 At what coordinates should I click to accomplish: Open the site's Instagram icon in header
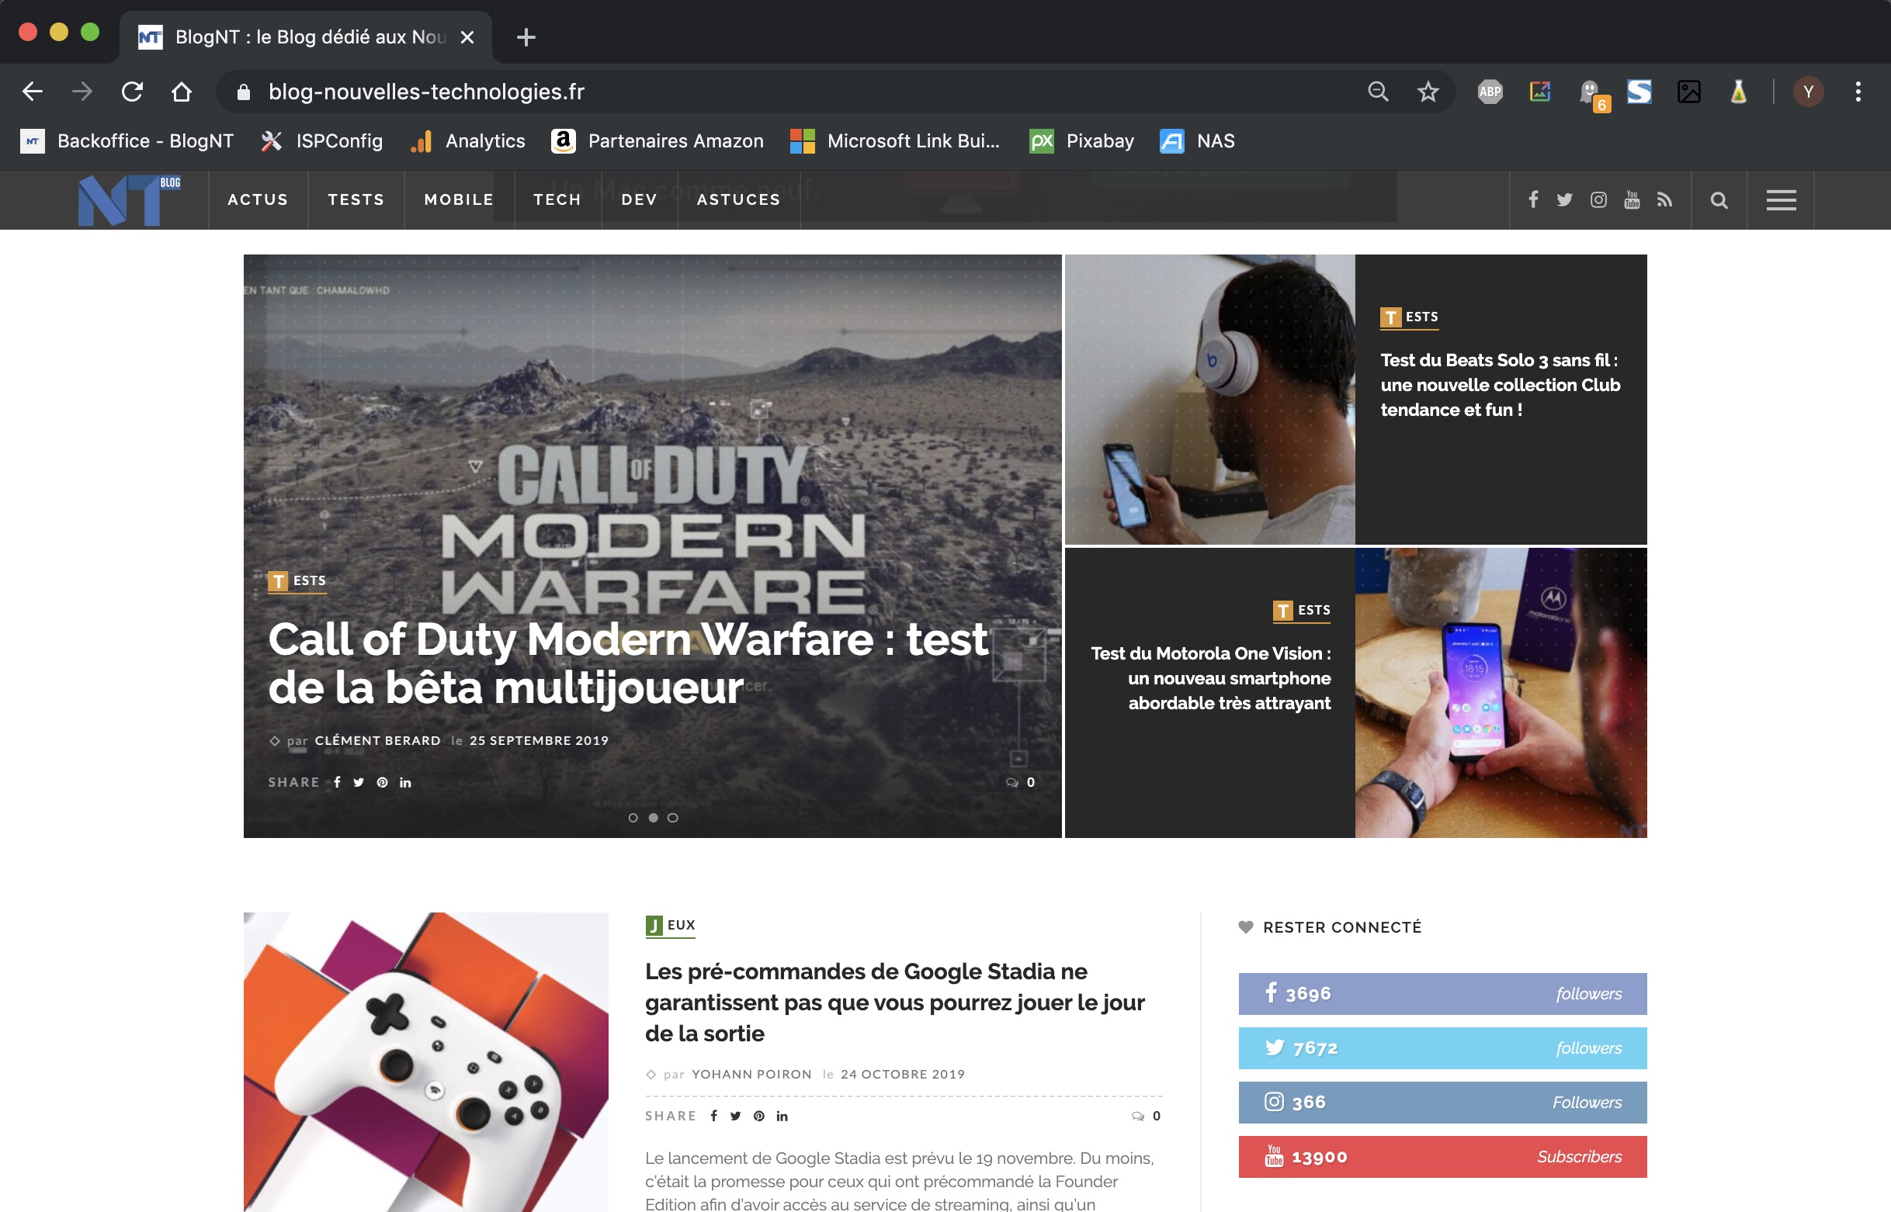pos(1598,200)
